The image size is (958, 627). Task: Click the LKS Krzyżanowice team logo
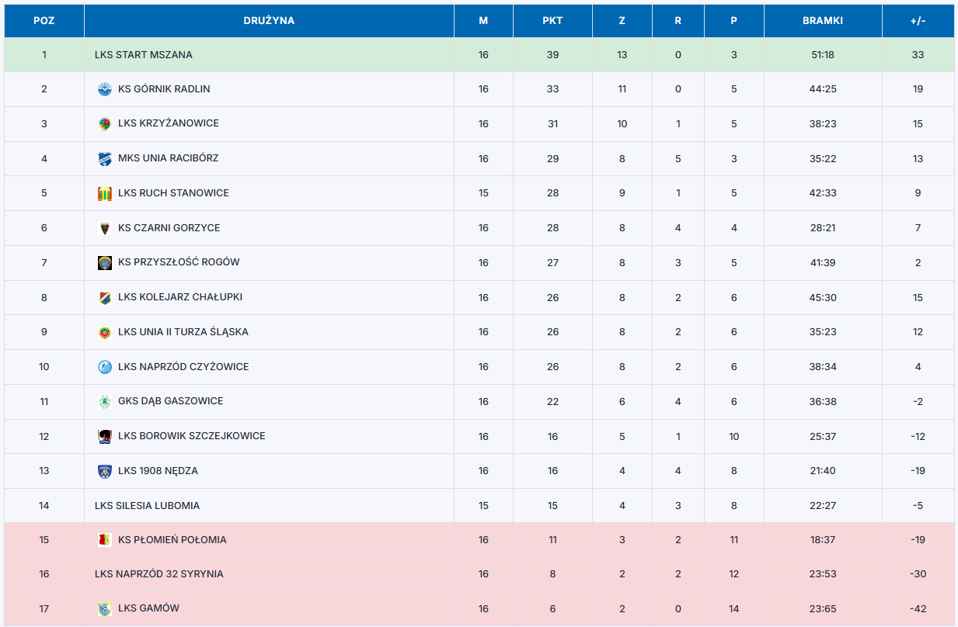[104, 123]
